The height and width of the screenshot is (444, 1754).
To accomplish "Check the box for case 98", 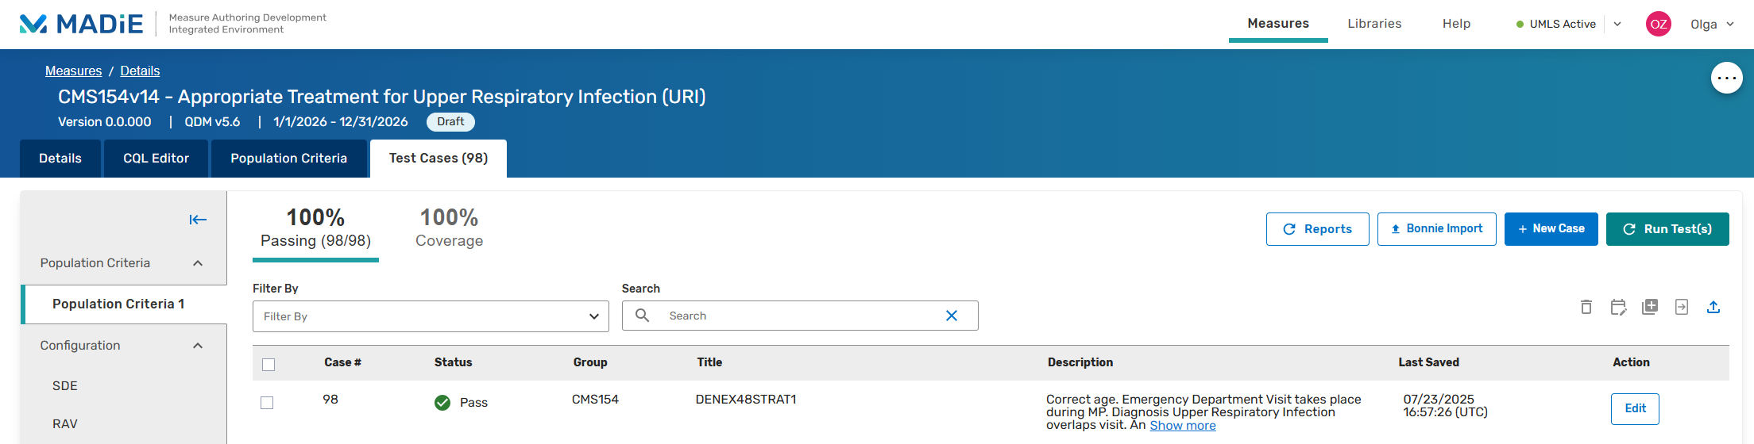I will tap(267, 403).
